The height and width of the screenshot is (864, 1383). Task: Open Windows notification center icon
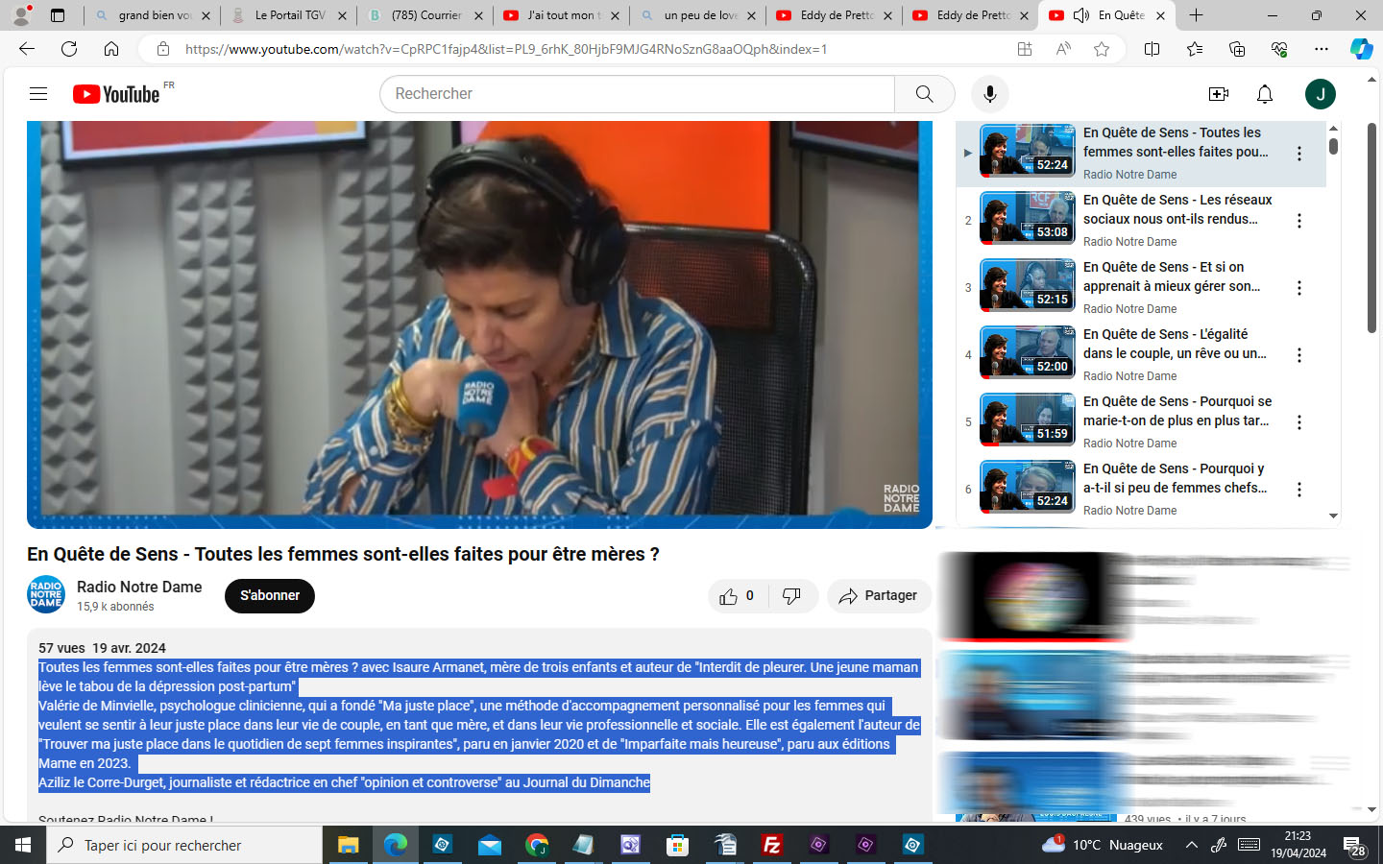[x=1355, y=846]
